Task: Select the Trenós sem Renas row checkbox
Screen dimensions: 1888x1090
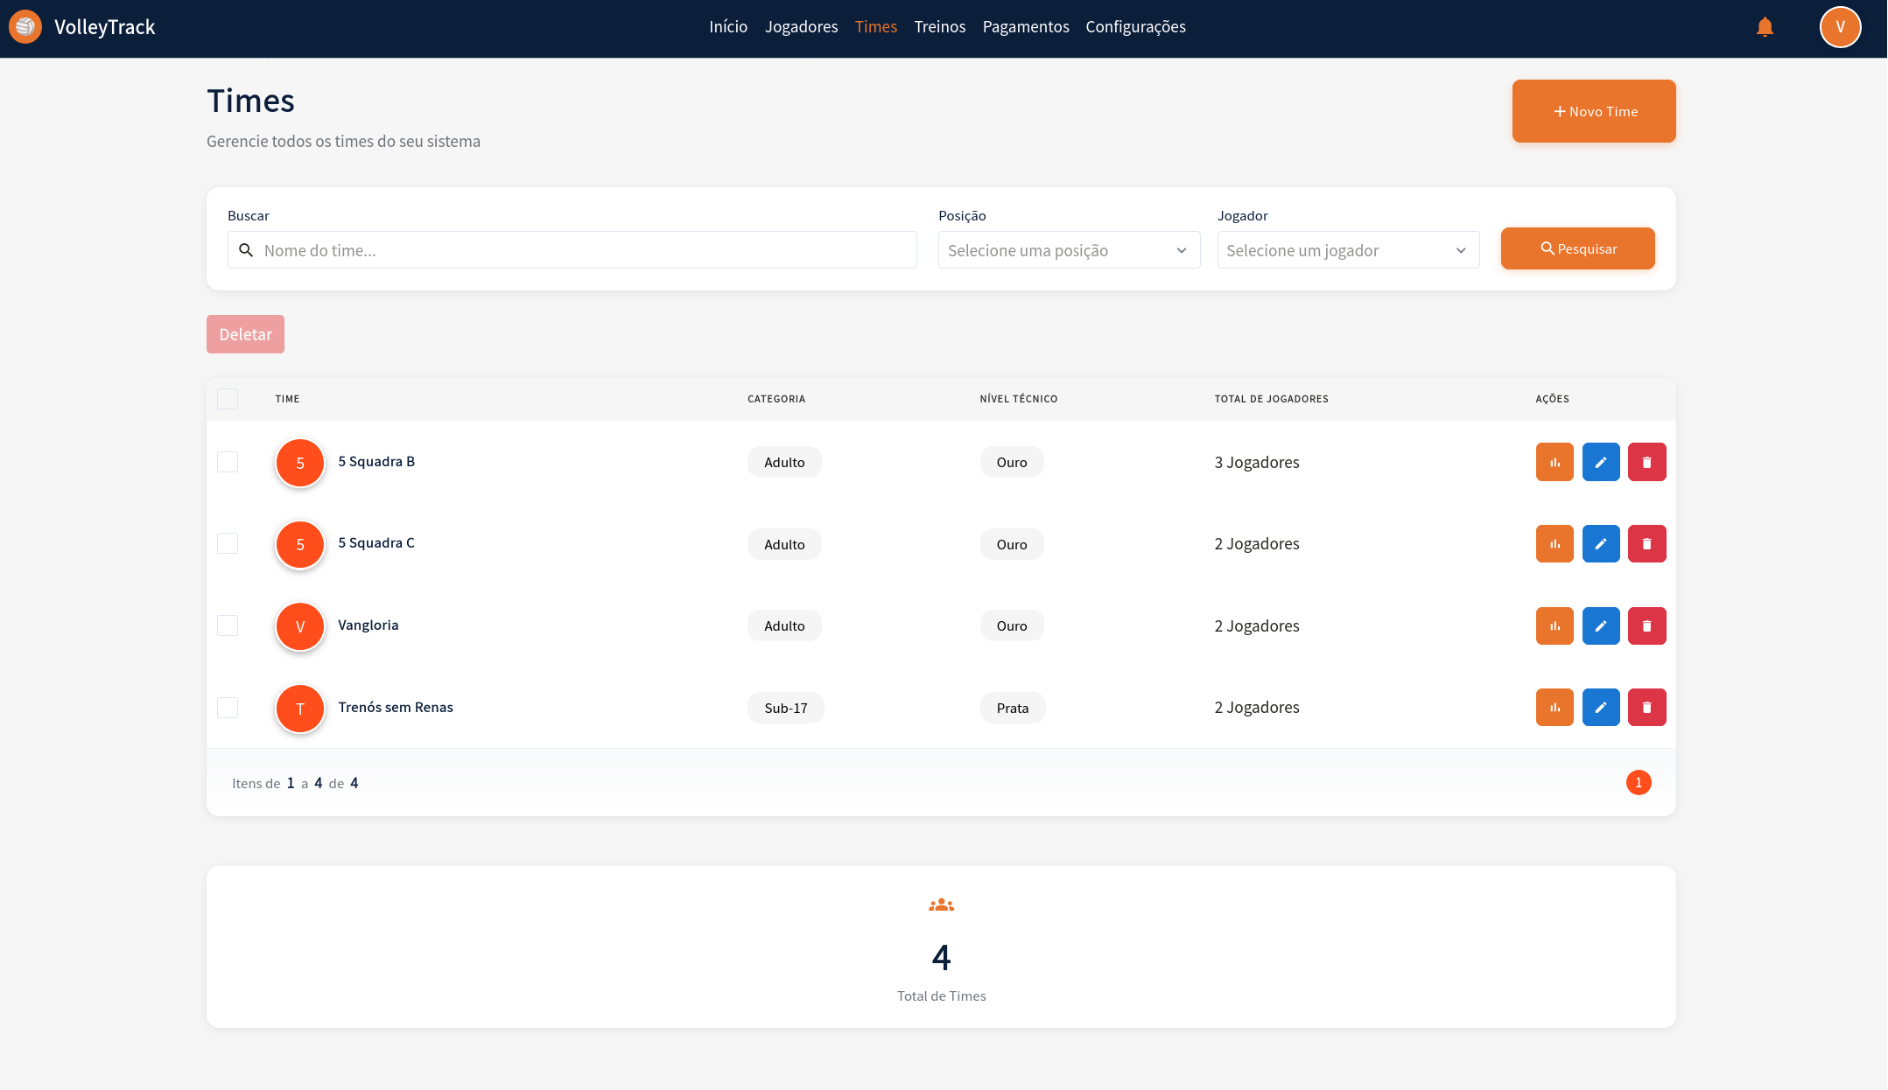Action: click(228, 707)
